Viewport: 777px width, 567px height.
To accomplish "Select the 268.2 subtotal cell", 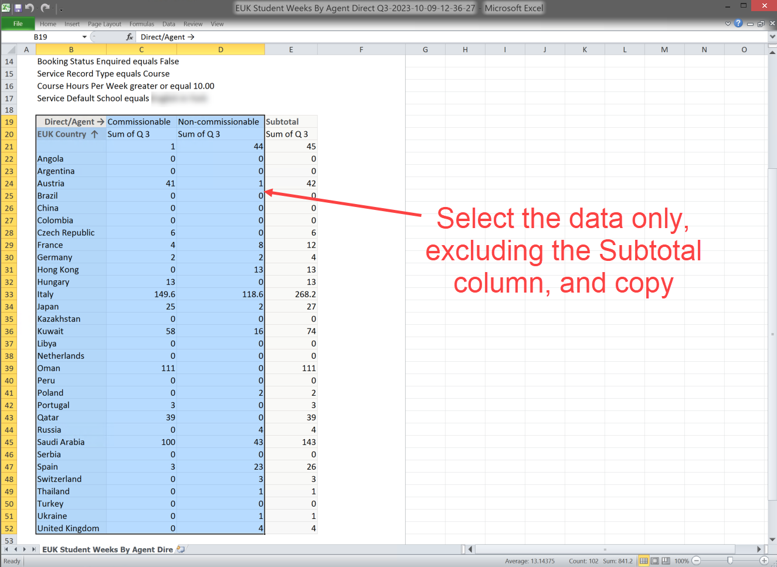I will [291, 294].
